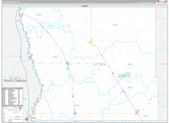169x123 pixels.
Task: Select ZIP code 56755 label
Action: point(39,15)
